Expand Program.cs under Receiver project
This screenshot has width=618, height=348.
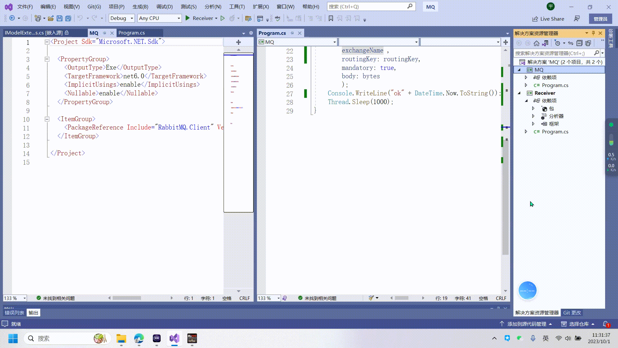pos(526,132)
